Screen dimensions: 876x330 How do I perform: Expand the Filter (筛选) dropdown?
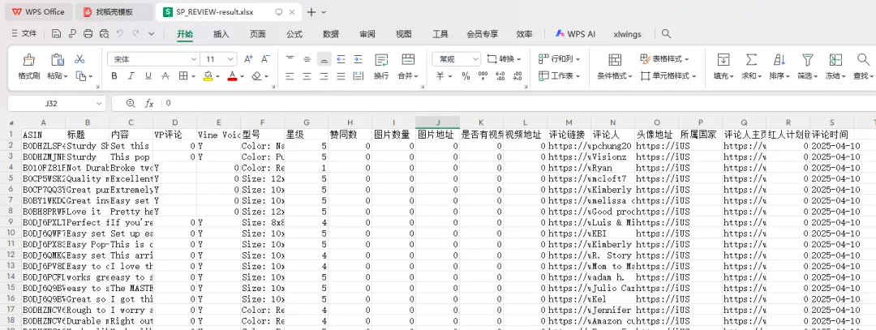tap(807, 76)
